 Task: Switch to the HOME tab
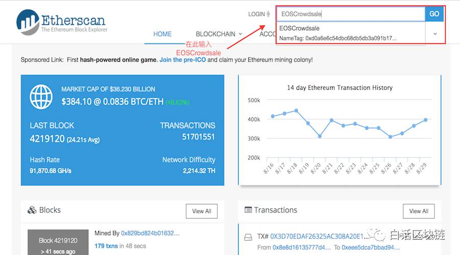pyautogui.click(x=162, y=34)
